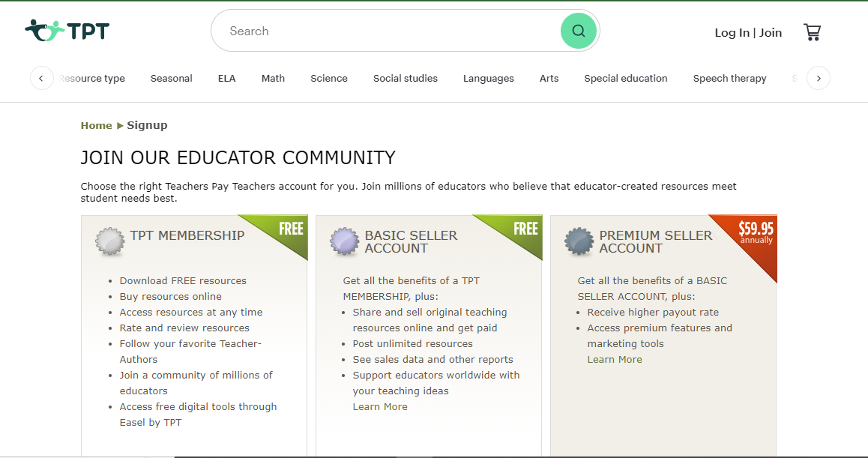Click the seal icon on Premium Seller Account

tap(579, 241)
